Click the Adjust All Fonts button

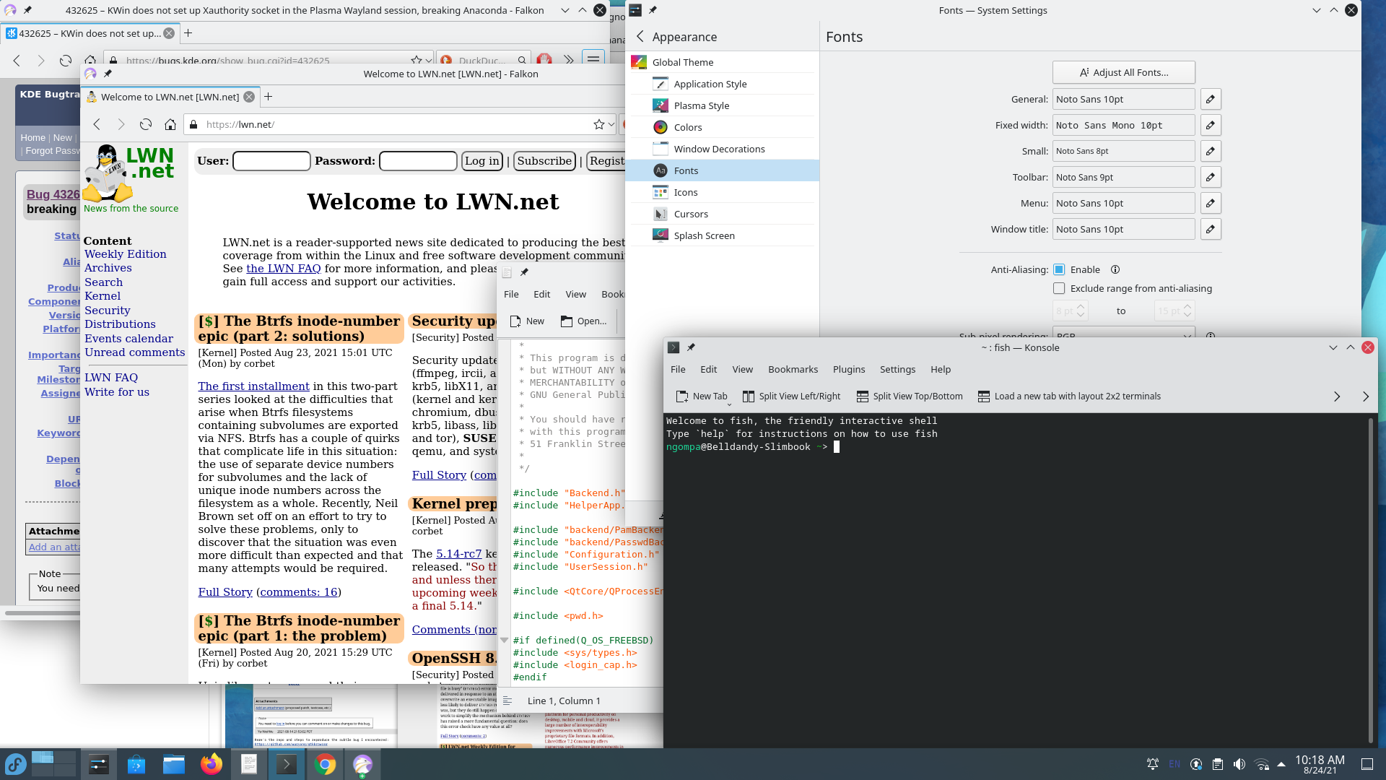[1124, 72]
